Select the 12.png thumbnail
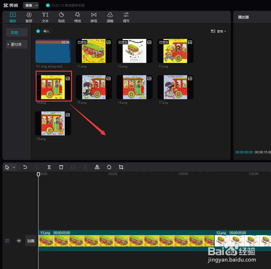Screen dimensions: 271x269 135,51
